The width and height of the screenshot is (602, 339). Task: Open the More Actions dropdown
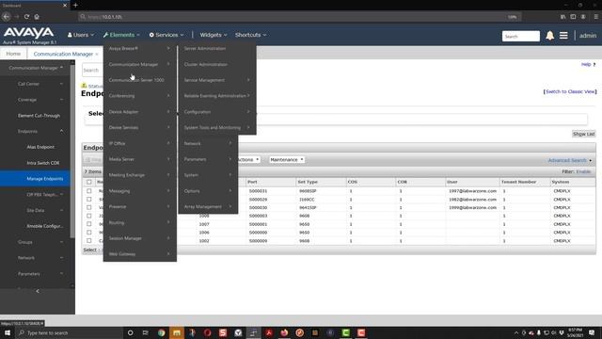(248, 159)
